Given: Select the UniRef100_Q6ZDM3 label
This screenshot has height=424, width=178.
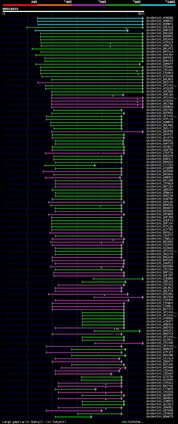Looking at the screenshot, I should coord(160,395).
